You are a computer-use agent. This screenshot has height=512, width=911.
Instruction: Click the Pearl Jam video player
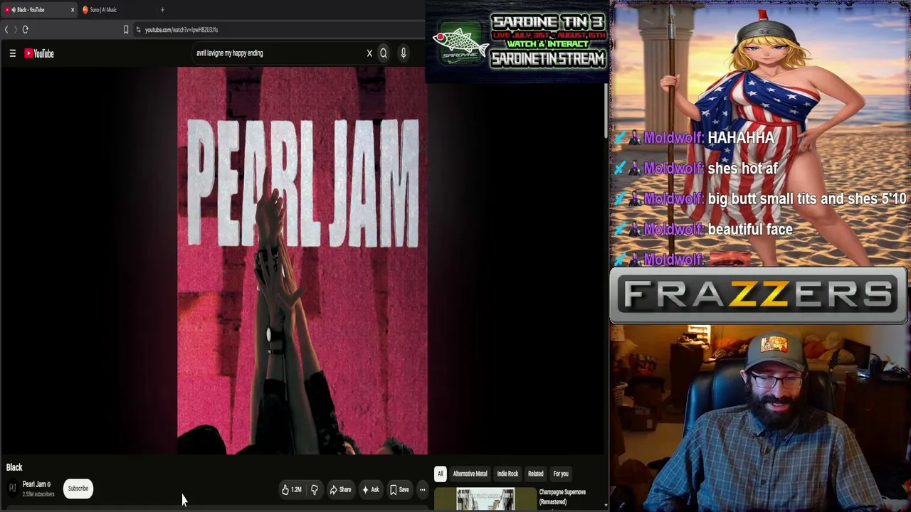302,261
